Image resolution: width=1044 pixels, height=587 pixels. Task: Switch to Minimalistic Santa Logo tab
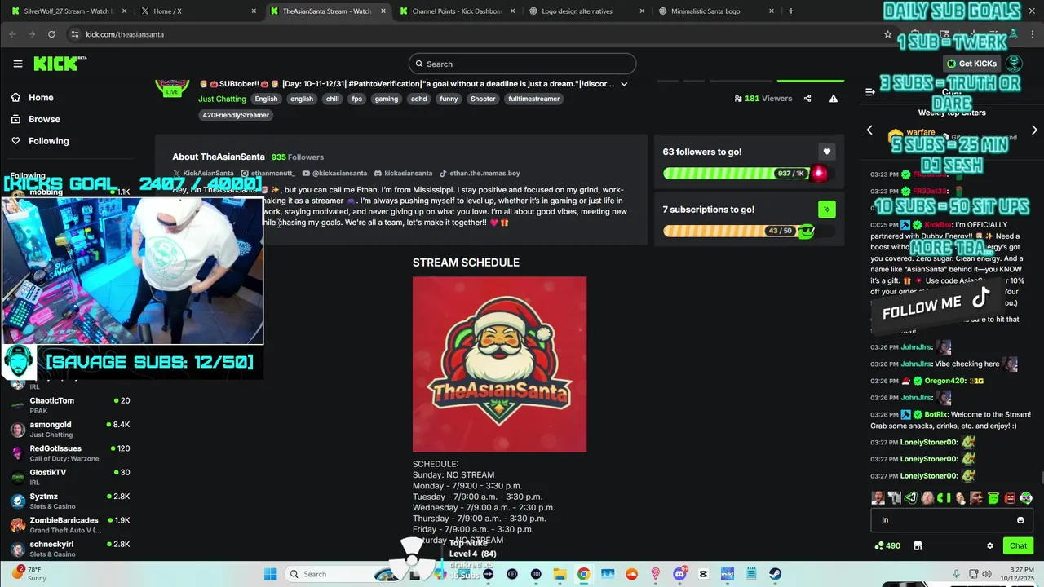[715, 11]
